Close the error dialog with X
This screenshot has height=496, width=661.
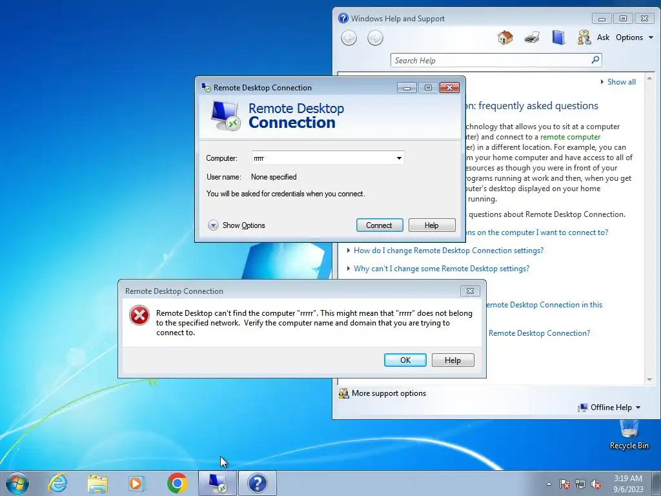(x=470, y=291)
